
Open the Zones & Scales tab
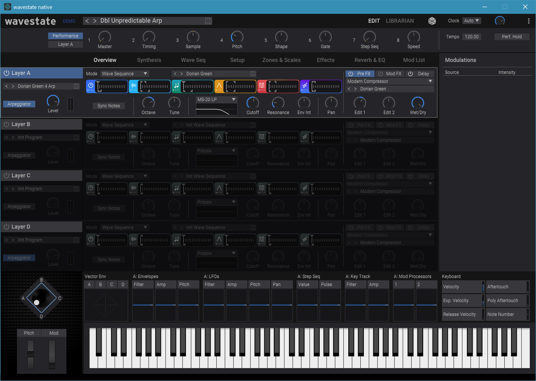[281, 60]
